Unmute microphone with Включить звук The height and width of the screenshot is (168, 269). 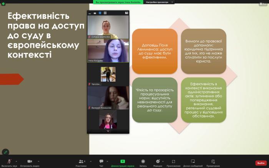coord(9,162)
